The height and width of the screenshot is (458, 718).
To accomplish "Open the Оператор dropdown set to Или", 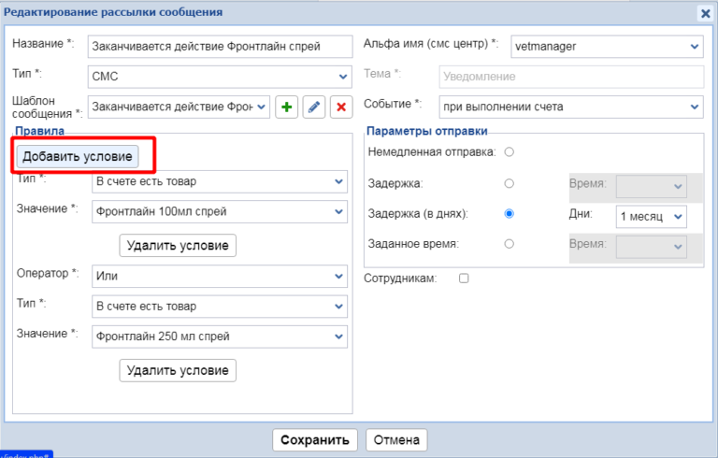I will coord(219,276).
